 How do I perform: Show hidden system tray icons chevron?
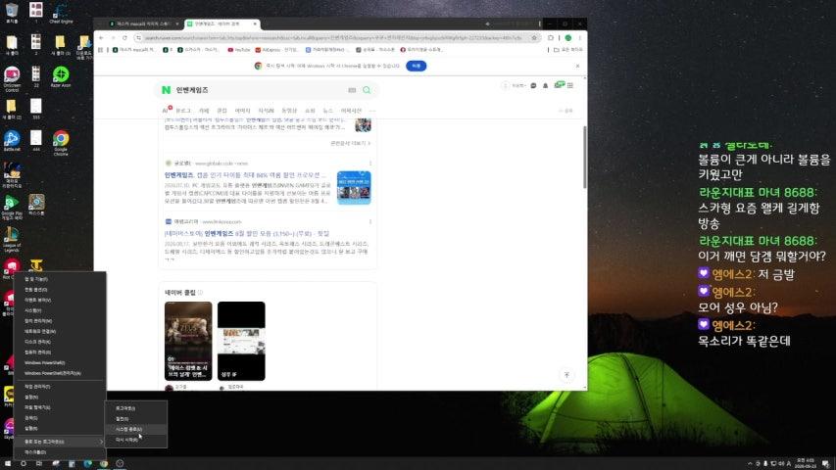(x=750, y=463)
